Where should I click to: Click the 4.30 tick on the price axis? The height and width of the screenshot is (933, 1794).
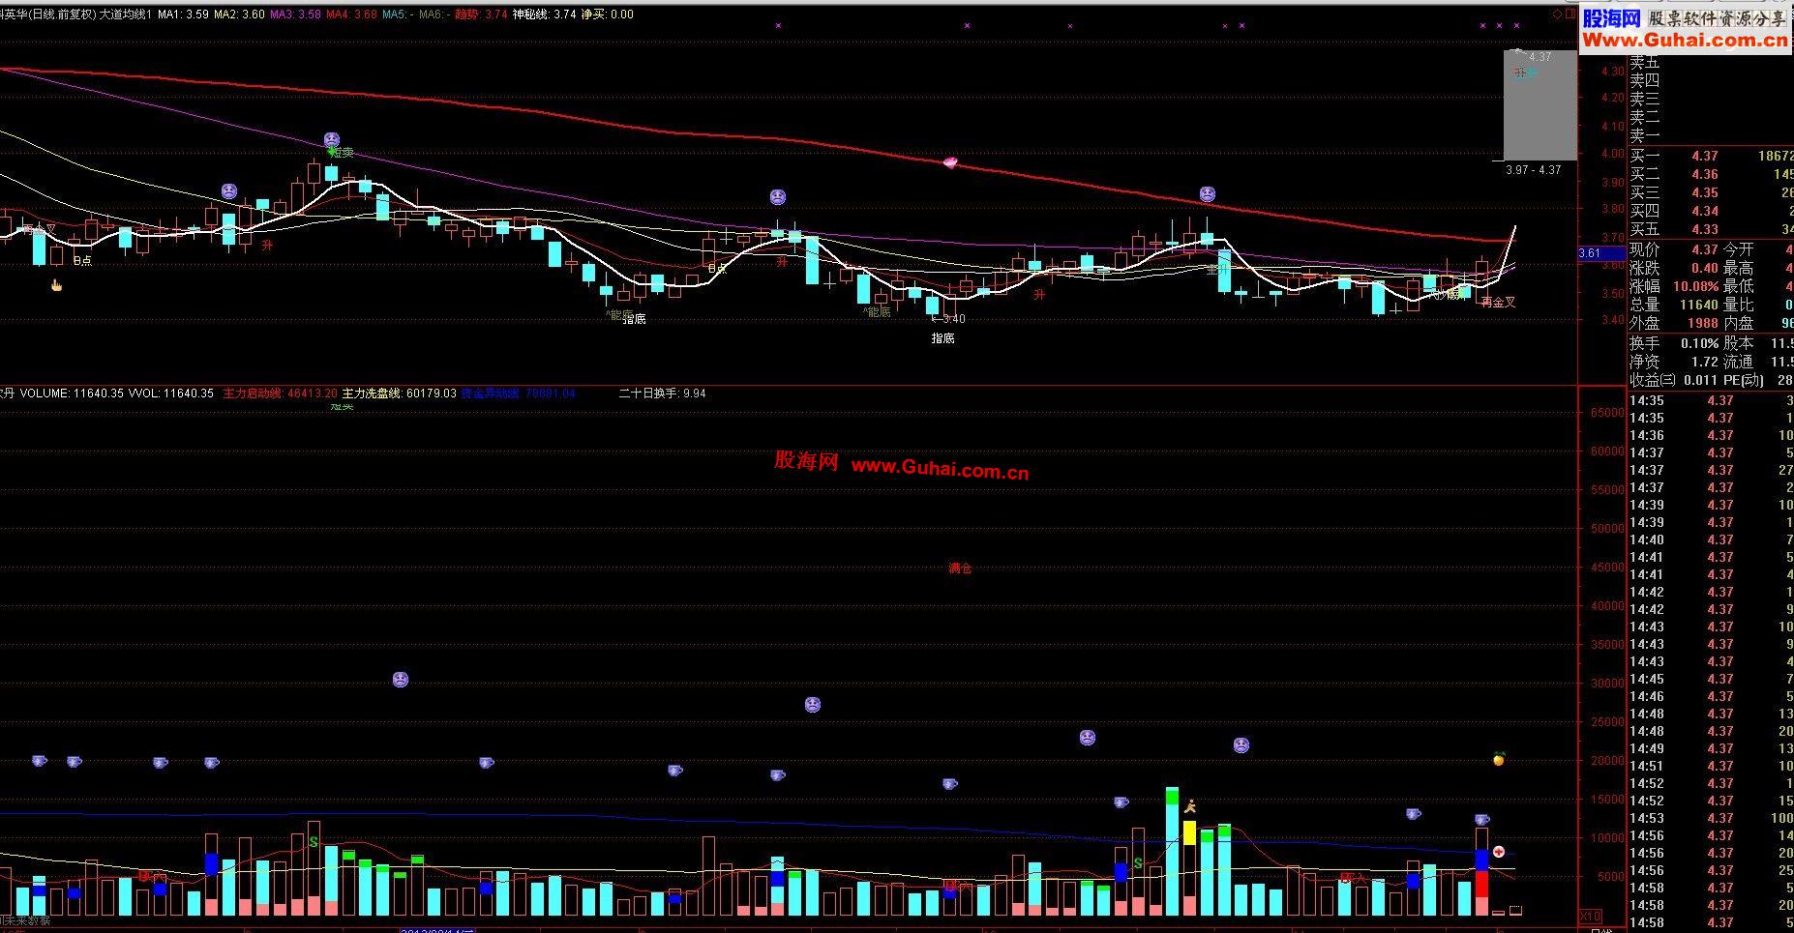1612,72
